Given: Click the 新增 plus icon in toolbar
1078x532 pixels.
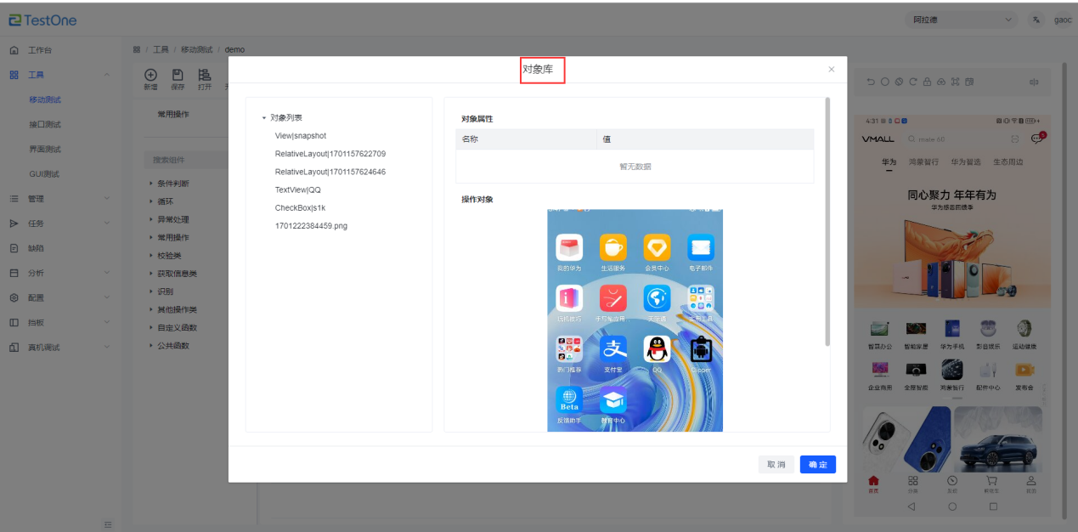Looking at the screenshot, I should point(150,76).
